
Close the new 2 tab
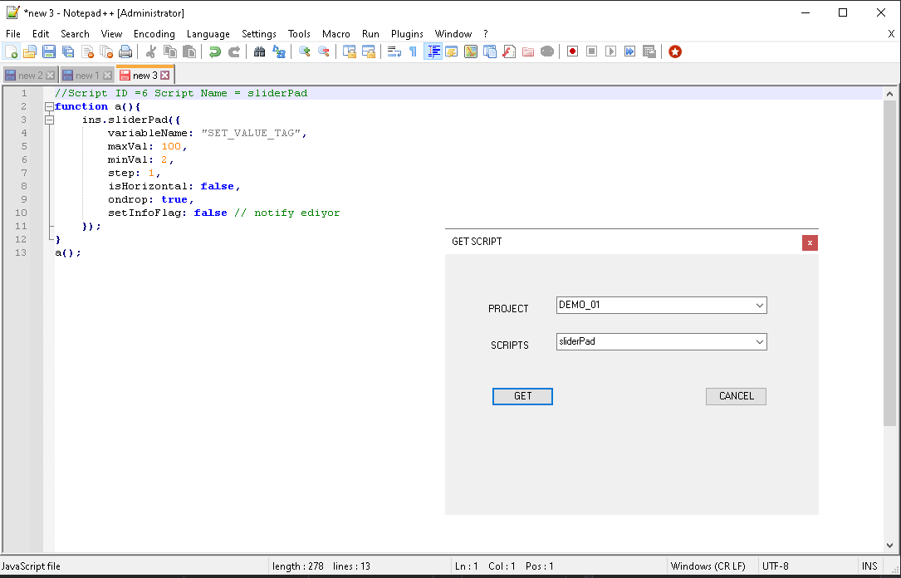50,76
